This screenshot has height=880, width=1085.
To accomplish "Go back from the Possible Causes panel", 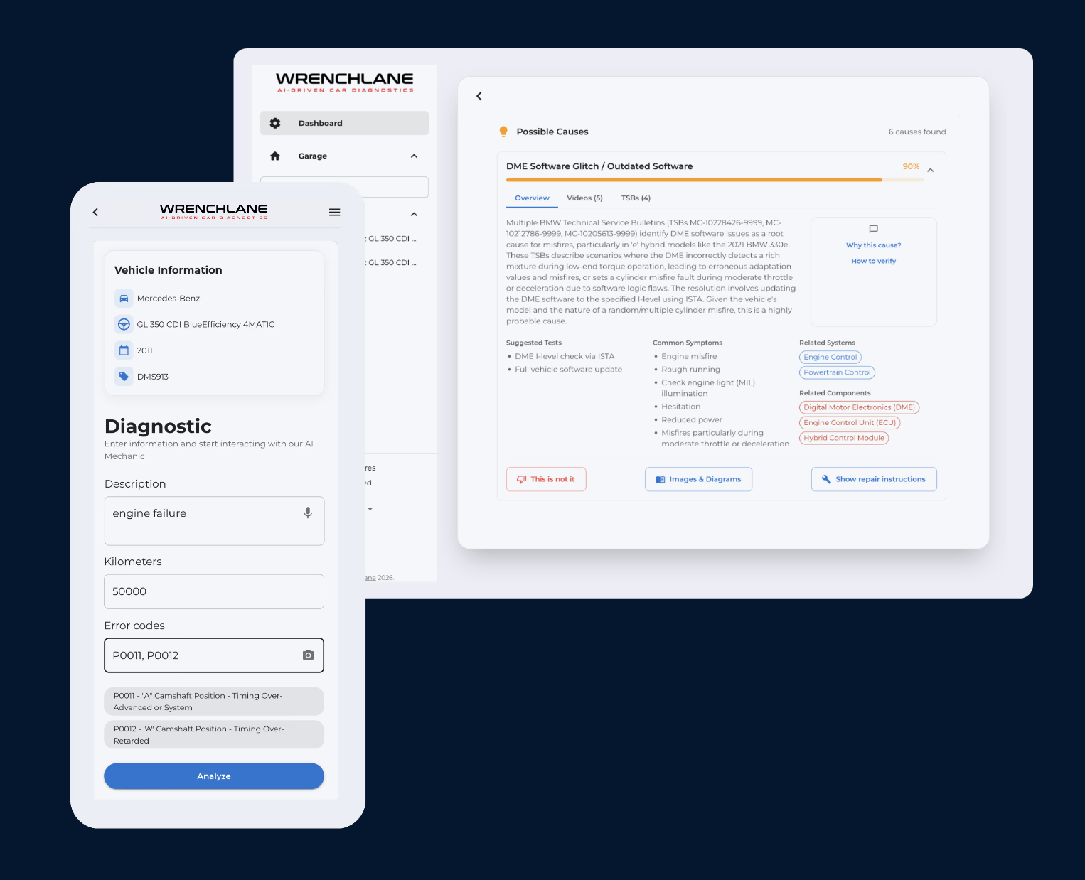I will pos(479,96).
